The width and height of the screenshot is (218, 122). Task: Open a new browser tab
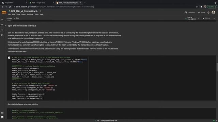(x=85, y=3)
